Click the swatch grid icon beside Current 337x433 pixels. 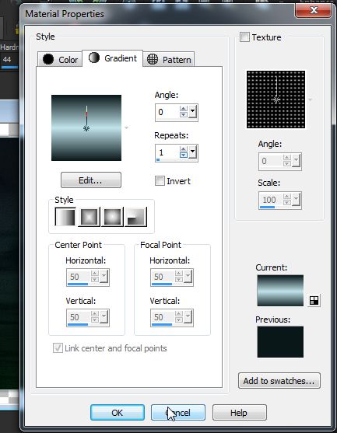coord(314,300)
